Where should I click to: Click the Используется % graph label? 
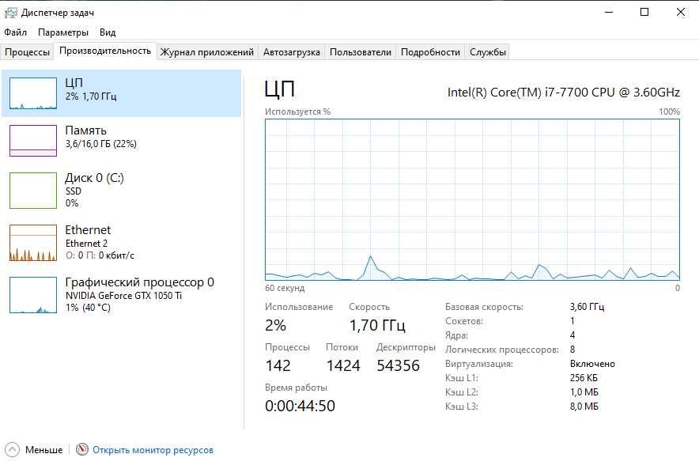pos(298,112)
